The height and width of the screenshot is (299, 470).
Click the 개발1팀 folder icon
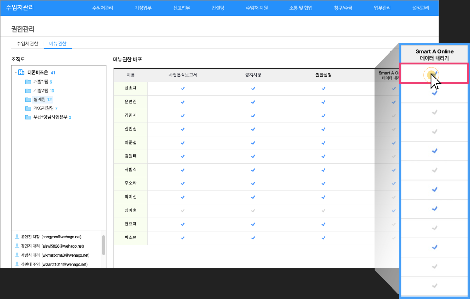28,82
